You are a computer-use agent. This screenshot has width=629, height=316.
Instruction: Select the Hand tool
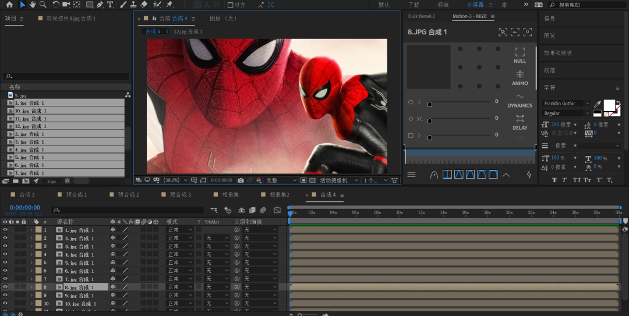point(33,5)
